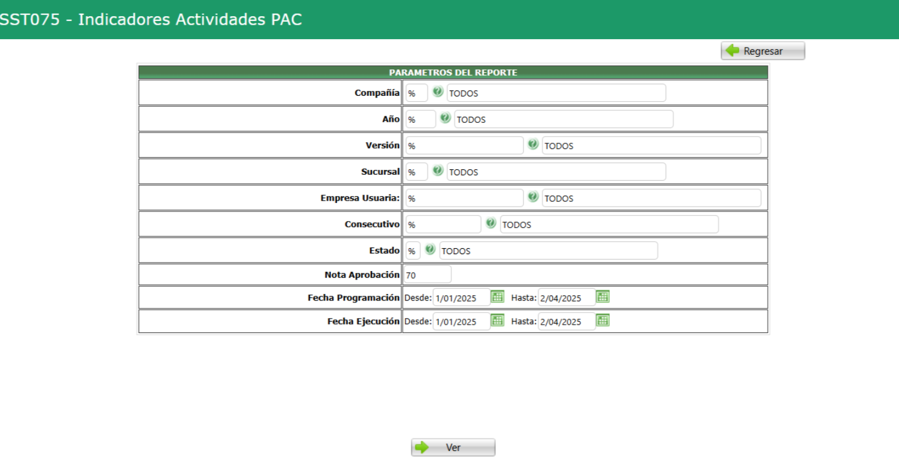Open the help lookup icon for Empresa Usuaria
This screenshot has width=899, height=468.
coord(533,197)
